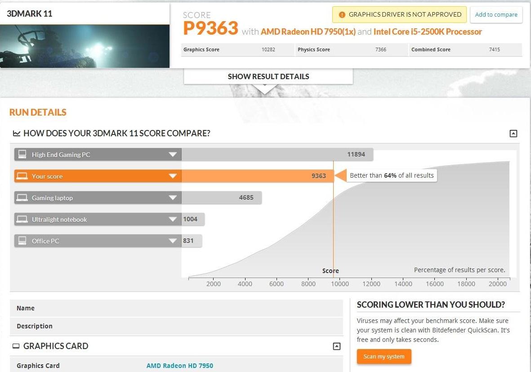
Task: Click the desktop icon for Office PC
Action: click(22, 241)
